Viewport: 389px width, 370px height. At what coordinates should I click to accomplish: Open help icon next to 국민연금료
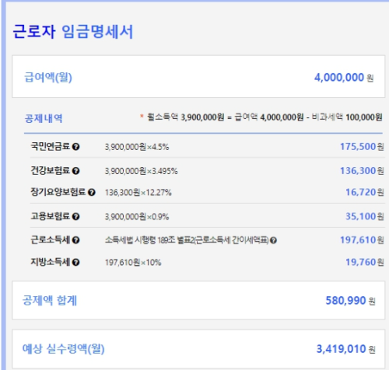point(75,147)
